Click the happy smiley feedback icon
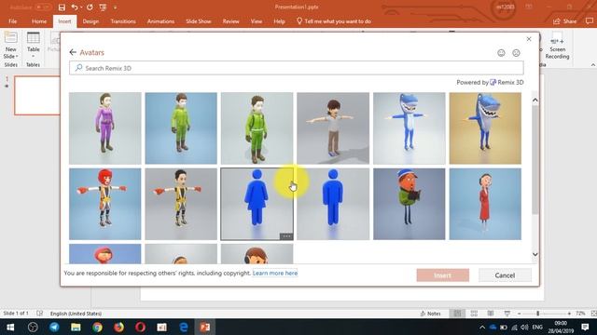The height and width of the screenshot is (335, 597). (501, 53)
